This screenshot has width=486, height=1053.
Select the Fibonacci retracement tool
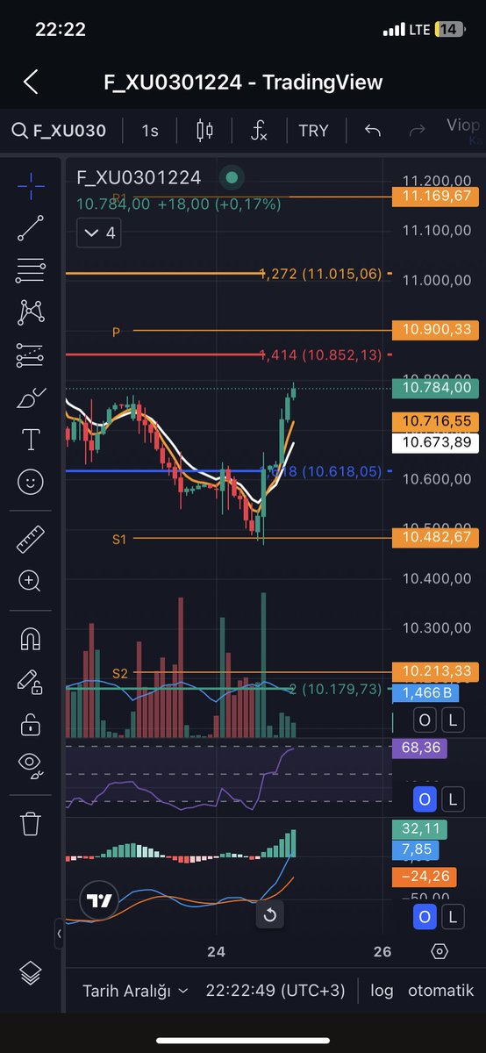coord(31,270)
